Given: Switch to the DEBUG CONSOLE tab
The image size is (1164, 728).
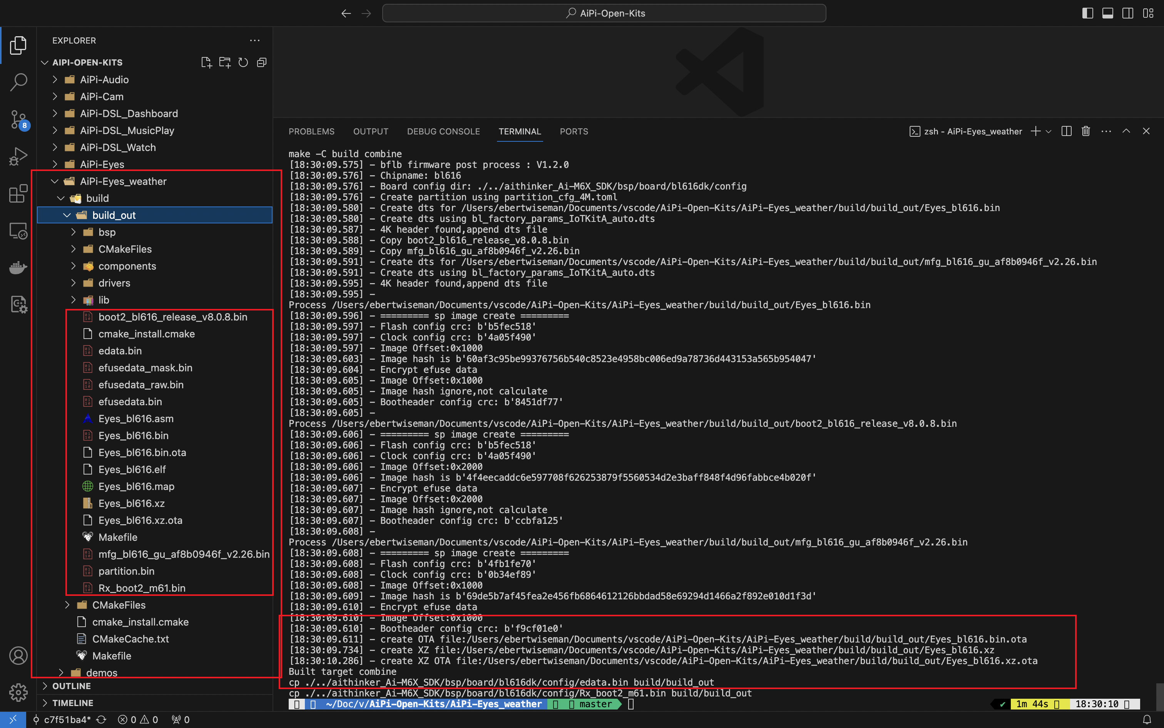Looking at the screenshot, I should tap(443, 131).
